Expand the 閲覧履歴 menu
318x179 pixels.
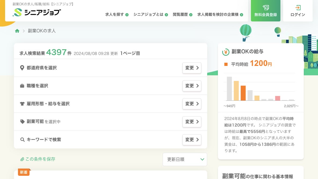pos(182,15)
